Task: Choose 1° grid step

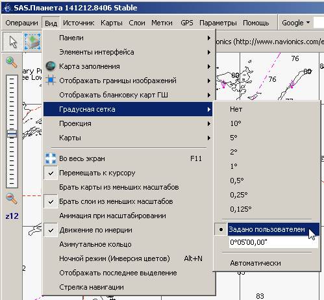Action: pyautogui.click(x=267, y=166)
